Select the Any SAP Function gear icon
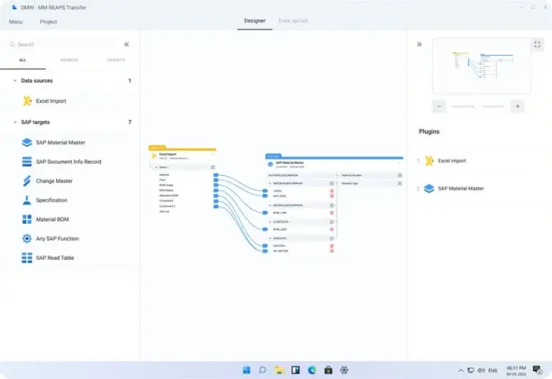Viewport: 552px width, 379px height. [x=27, y=238]
